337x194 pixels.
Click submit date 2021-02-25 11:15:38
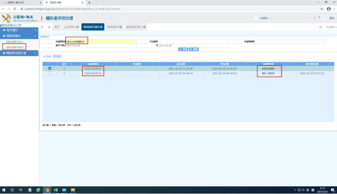[181, 68]
